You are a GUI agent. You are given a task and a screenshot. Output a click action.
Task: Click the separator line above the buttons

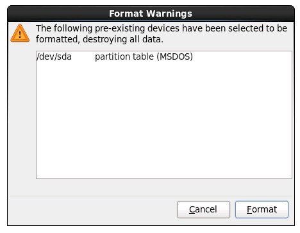click(x=151, y=196)
